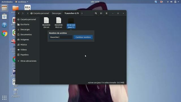
Task: Open Carpeta personal in path bar
Action: [40, 13]
